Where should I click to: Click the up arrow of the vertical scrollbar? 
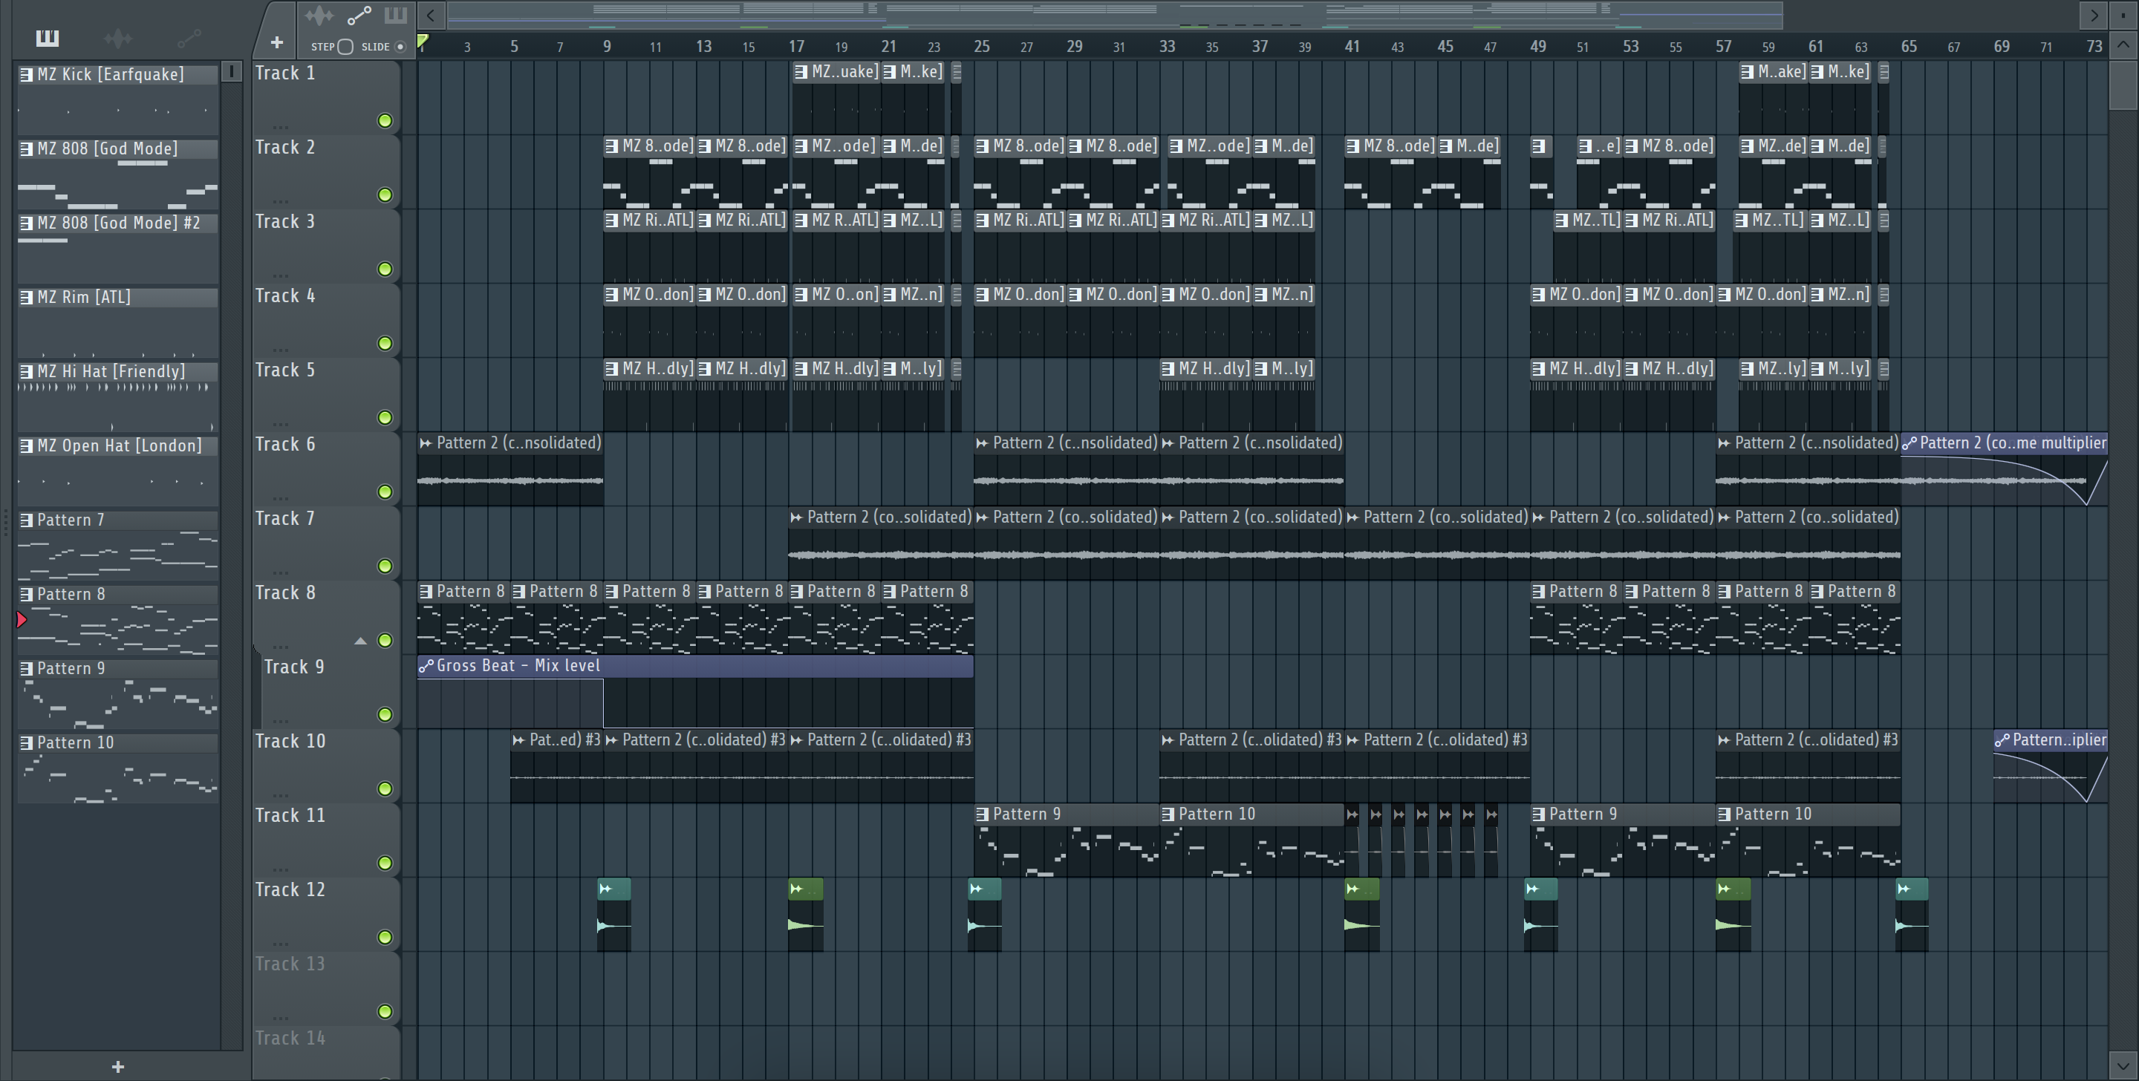[2123, 46]
